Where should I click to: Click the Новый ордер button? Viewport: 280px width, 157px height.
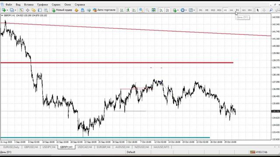[62, 10]
